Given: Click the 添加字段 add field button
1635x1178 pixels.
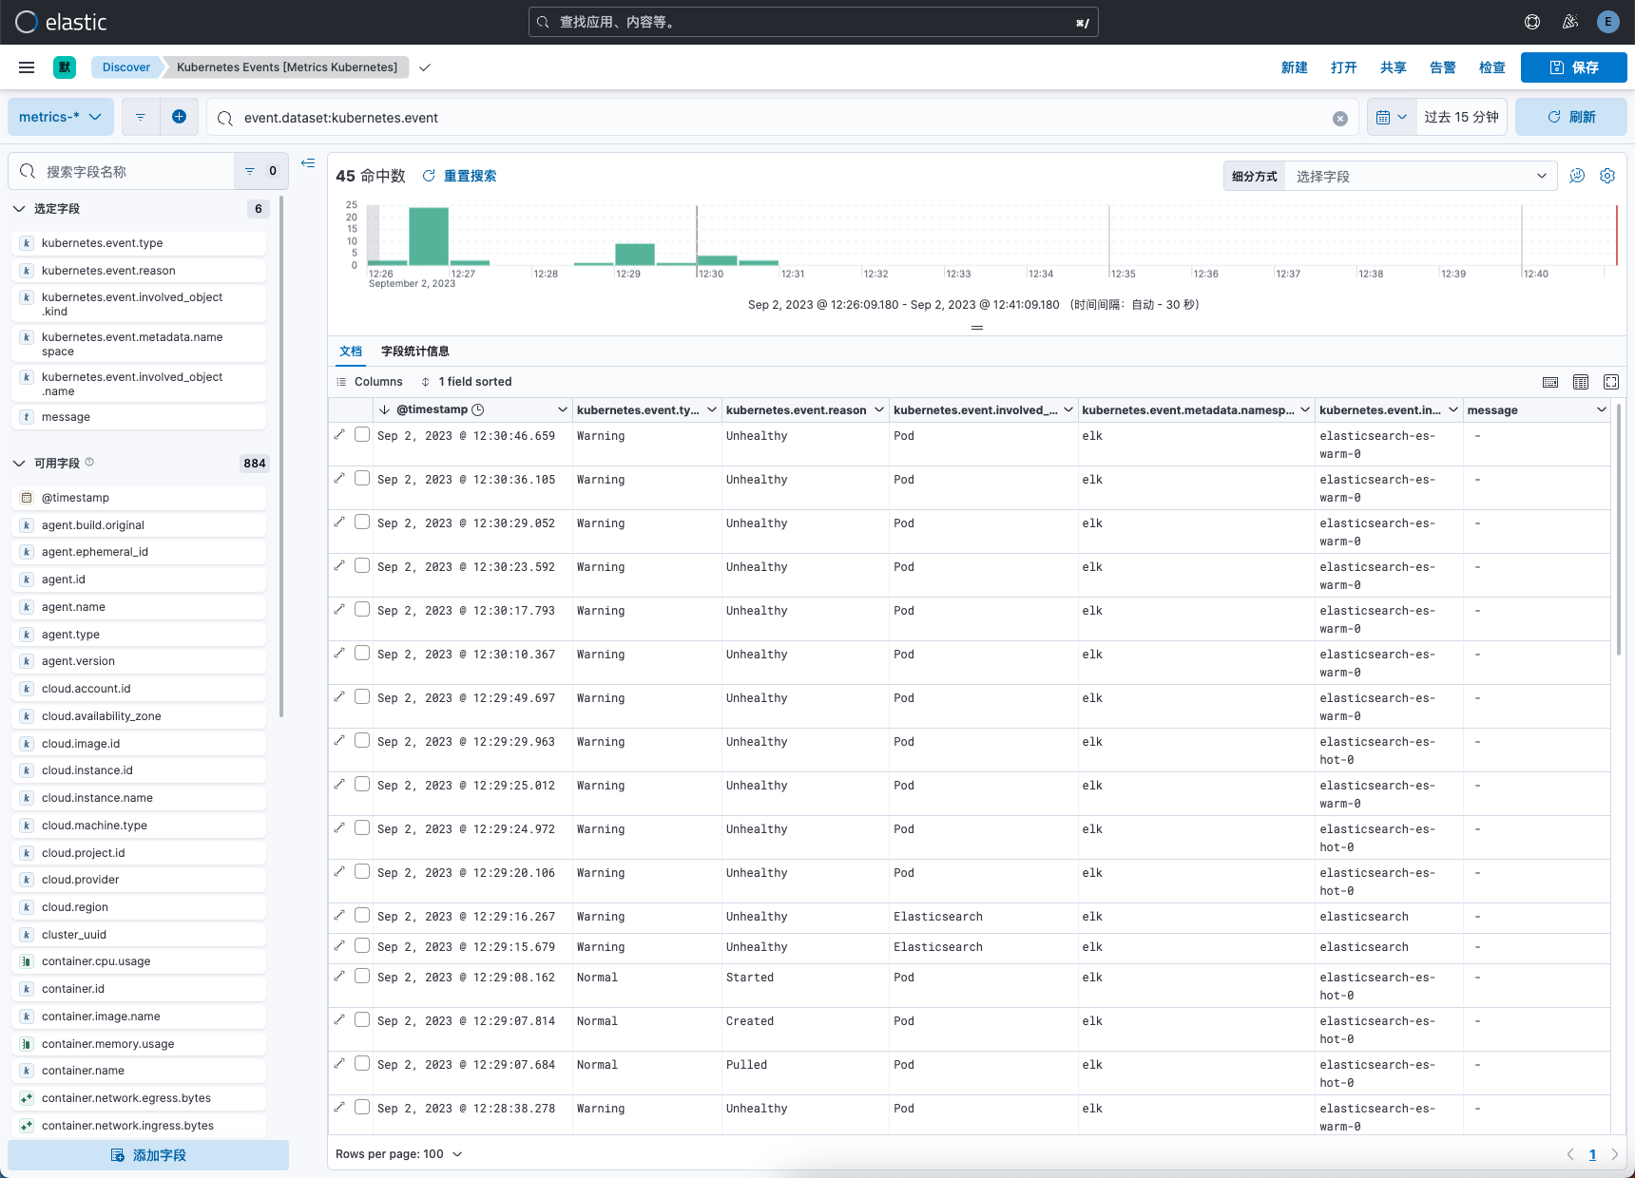Looking at the screenshot, I should coord(148,1155).
